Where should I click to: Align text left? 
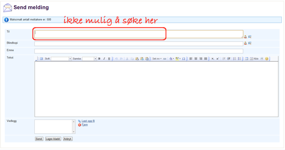click(x=191, y=59)
